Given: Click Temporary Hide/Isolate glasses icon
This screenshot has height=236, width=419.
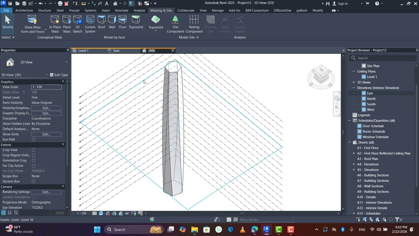Looking at the screenshot, I should point(127,213).
